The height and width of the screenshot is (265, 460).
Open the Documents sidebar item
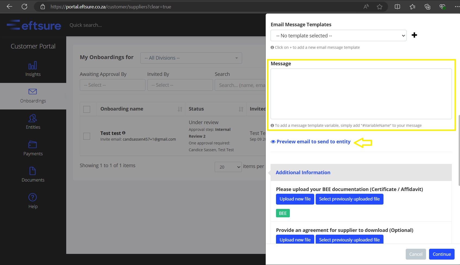(x=33, y=174)
